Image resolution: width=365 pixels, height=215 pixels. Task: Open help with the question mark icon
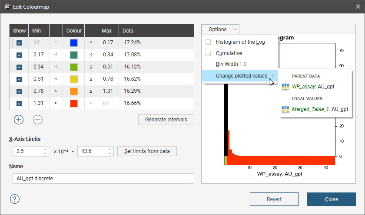tap(15, 199)
